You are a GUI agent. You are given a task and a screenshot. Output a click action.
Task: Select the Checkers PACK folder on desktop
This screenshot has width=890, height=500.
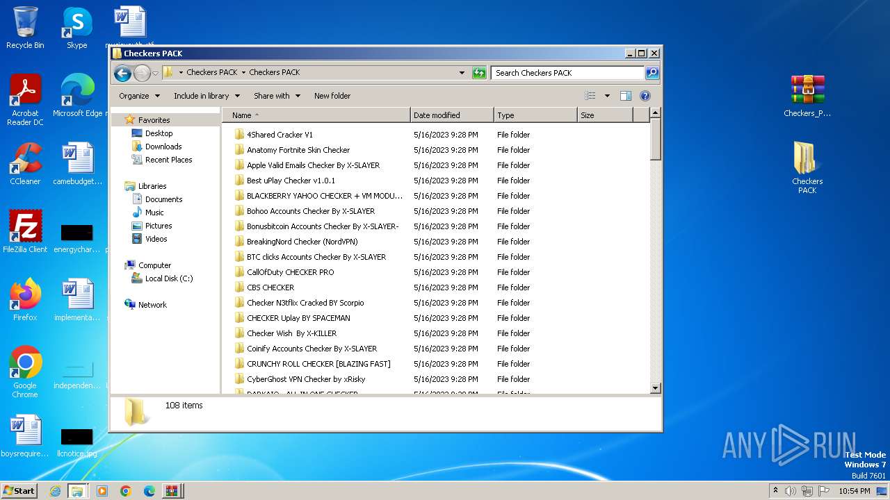807,168
